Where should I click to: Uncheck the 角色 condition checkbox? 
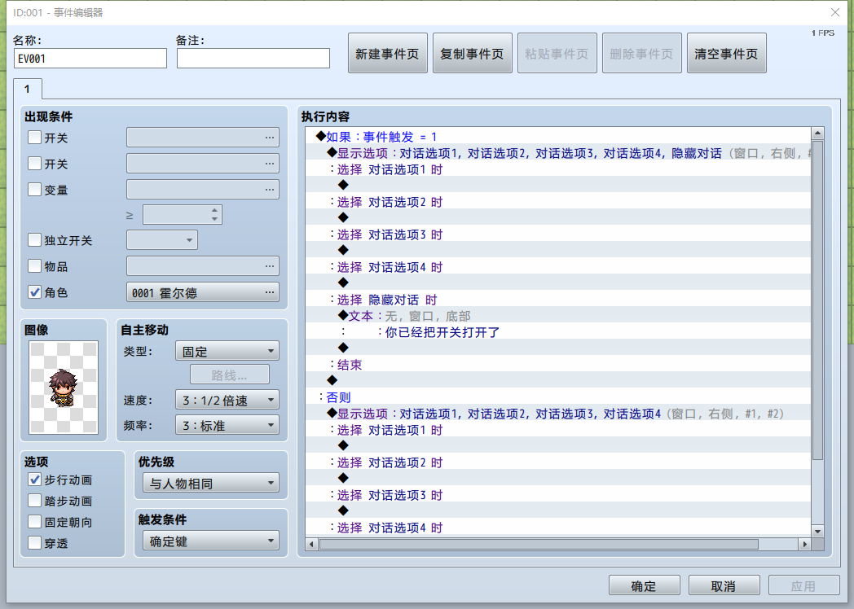[34, 292]
